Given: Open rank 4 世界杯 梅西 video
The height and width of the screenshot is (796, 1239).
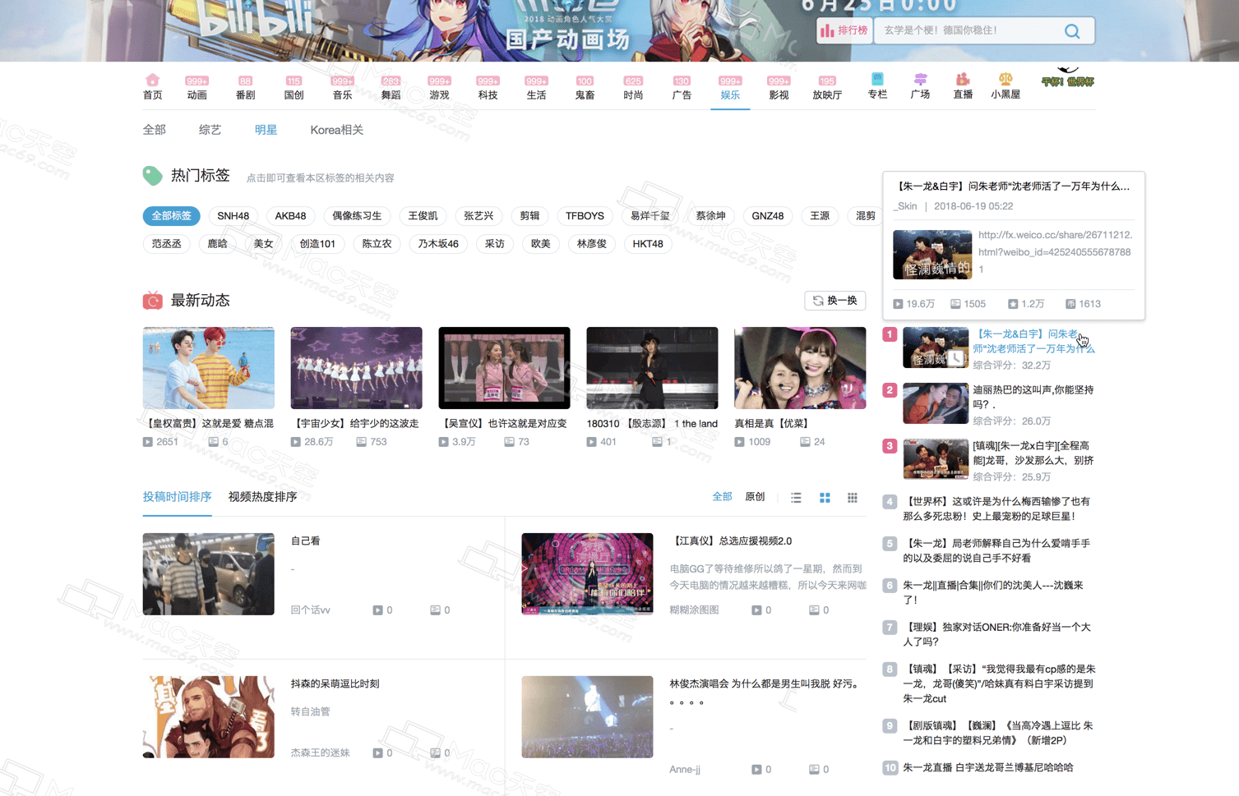Looking at the screenshot, I should [x=996, y=508].
